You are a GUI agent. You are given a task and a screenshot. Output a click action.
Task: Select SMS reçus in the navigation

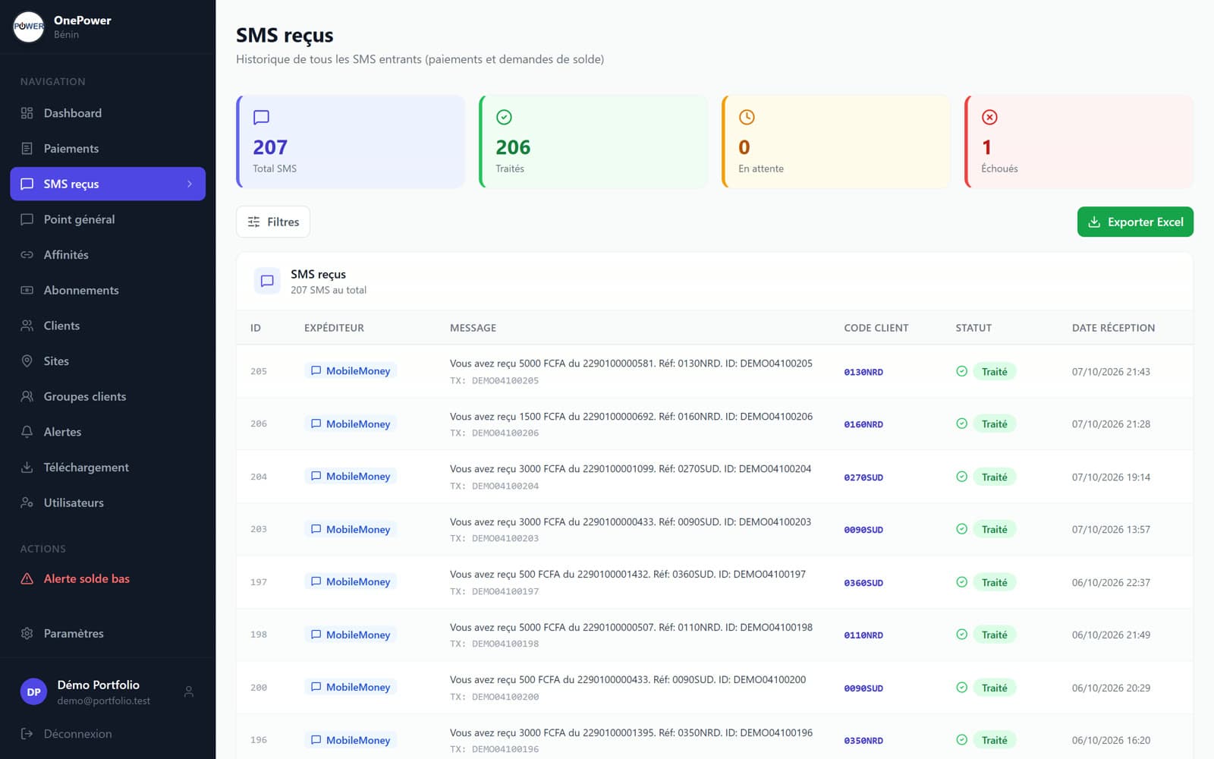(108, 184)
